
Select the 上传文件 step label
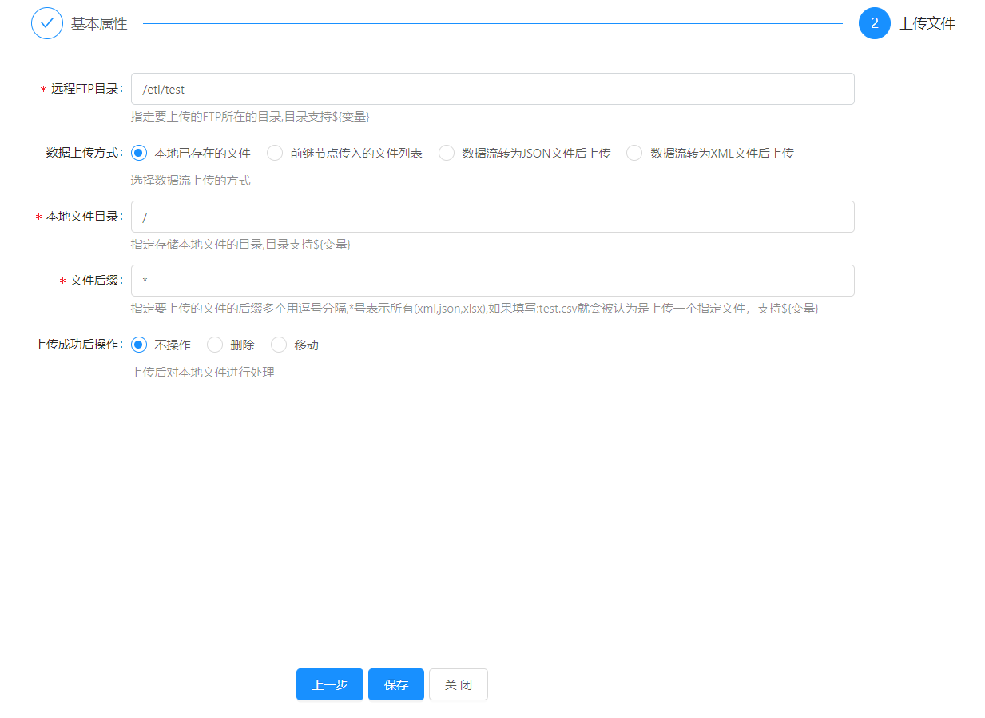pos(927,24)
